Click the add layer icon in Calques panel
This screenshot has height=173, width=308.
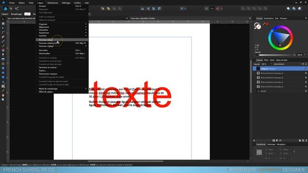tap(300, 140)
